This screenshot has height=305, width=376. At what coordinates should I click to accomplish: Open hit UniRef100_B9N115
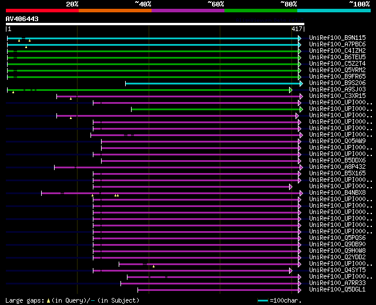tap(337, 38)
